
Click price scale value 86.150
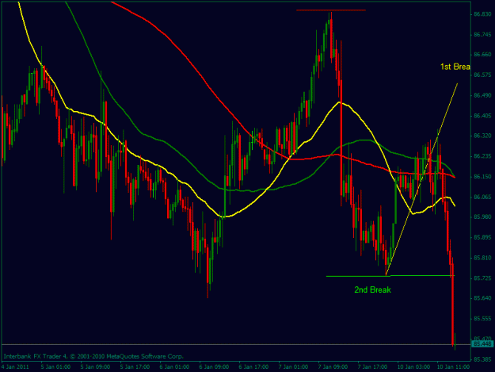[x=482, y=176]
